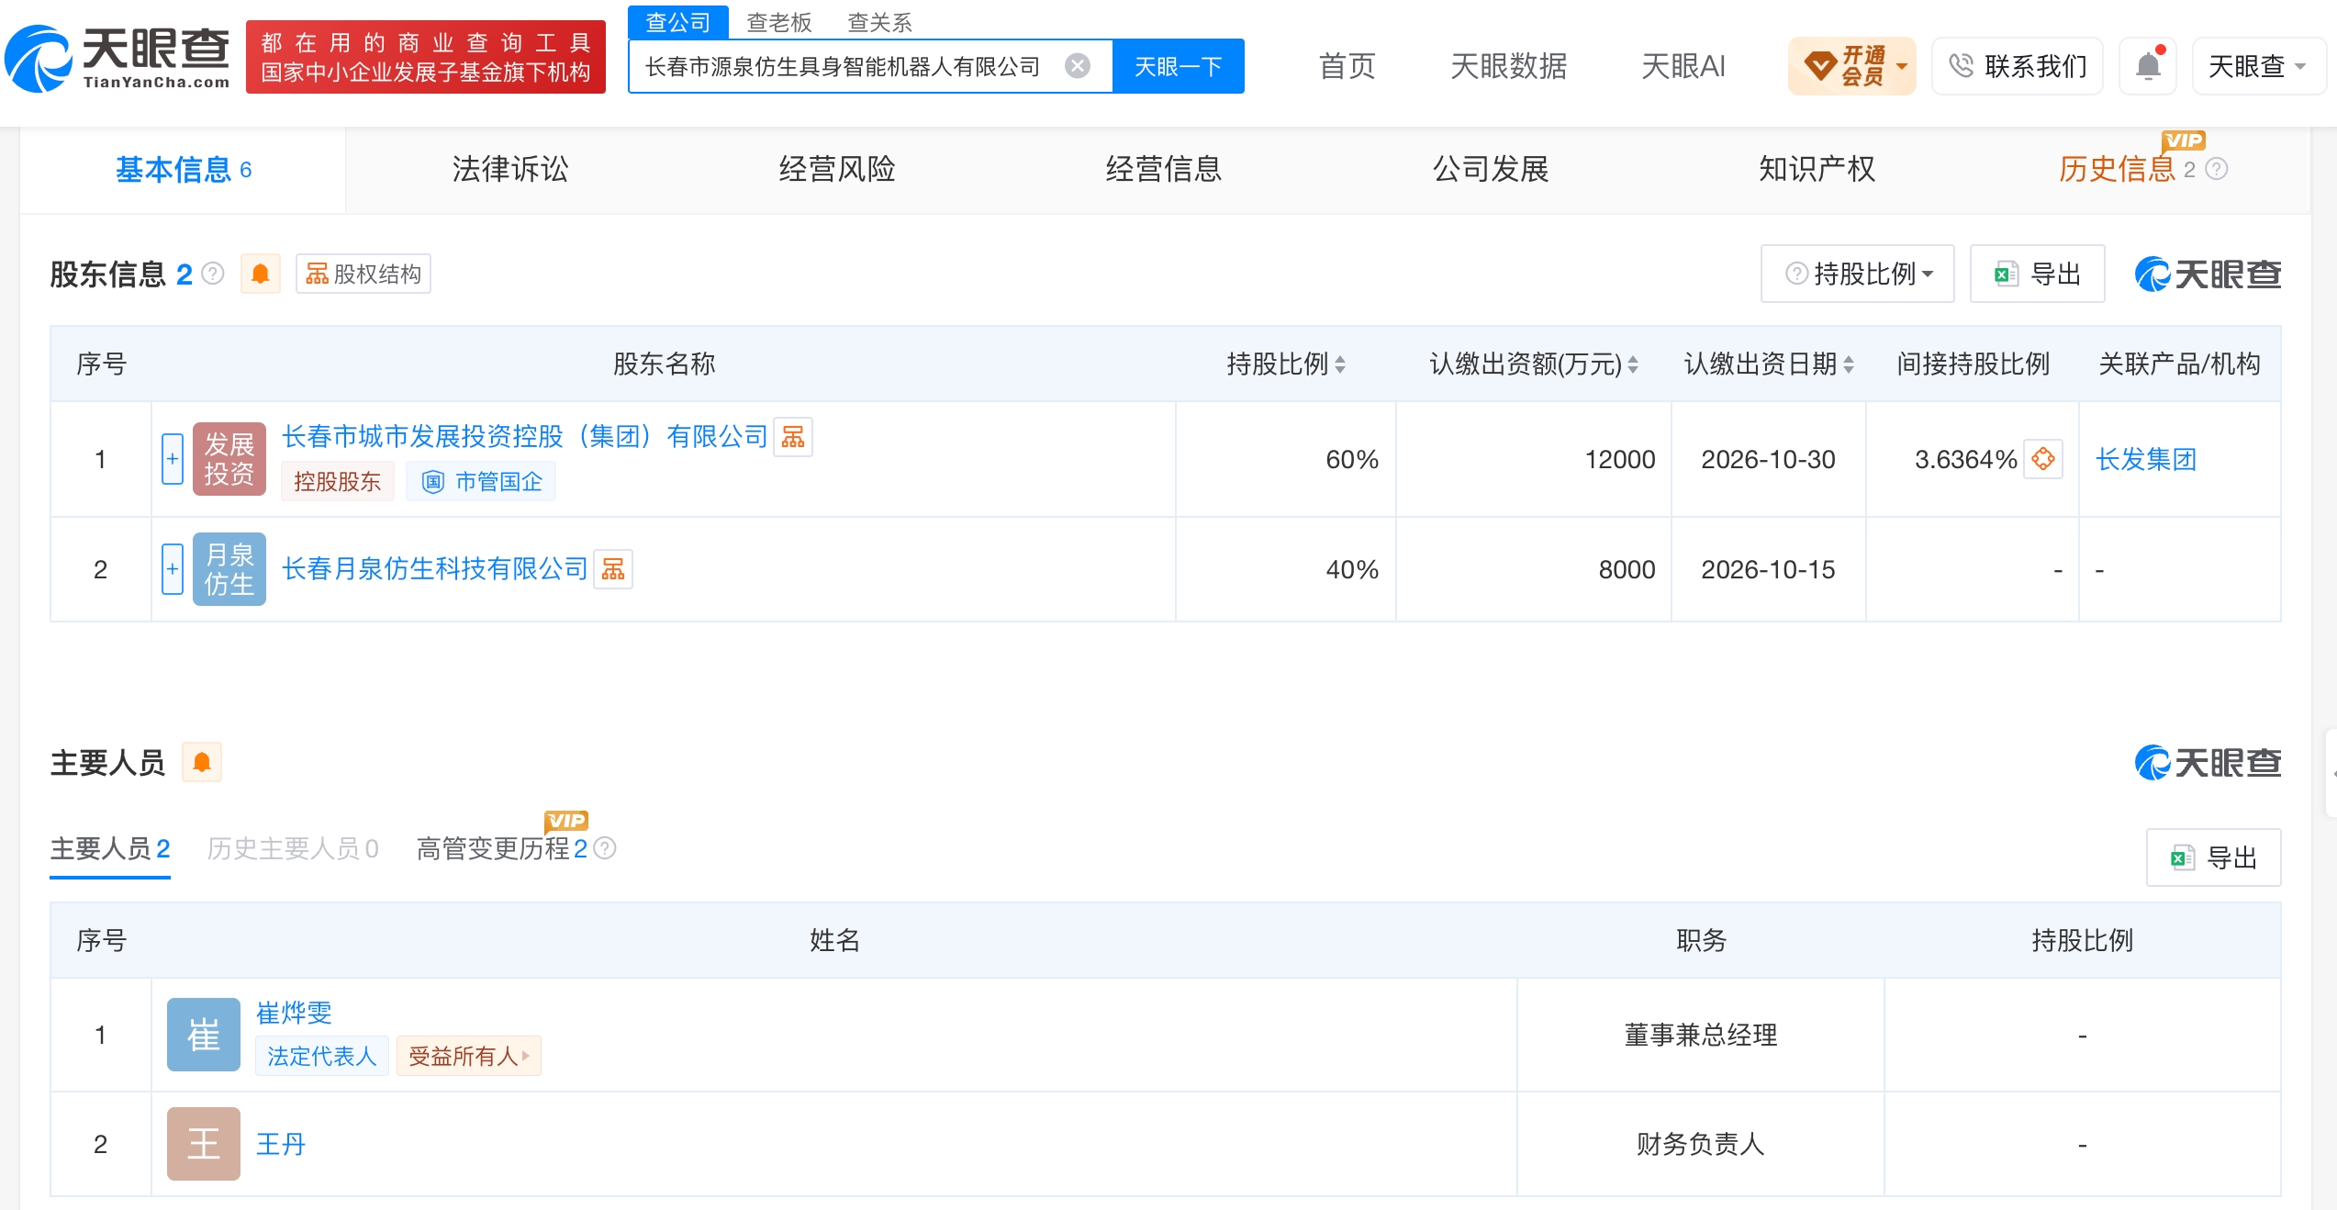Click the 市管国企 tag
The image size is (2337, 1210).
(x=482, y=482)
